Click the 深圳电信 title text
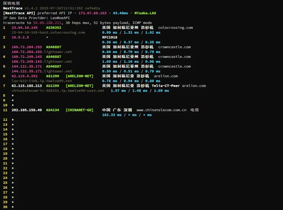The image size is (283, 210). point(11,3)
